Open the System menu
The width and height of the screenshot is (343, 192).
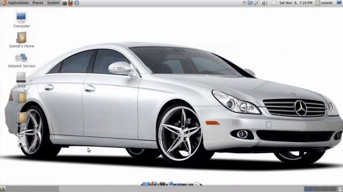pos(53,3)
